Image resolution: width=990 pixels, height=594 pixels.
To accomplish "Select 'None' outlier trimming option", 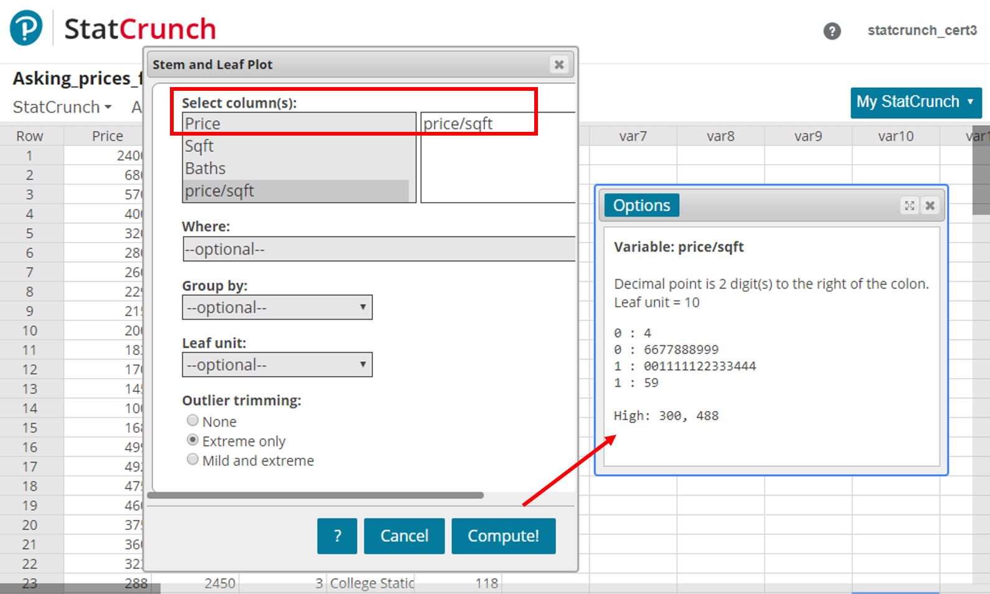I will tap(192, 420).
